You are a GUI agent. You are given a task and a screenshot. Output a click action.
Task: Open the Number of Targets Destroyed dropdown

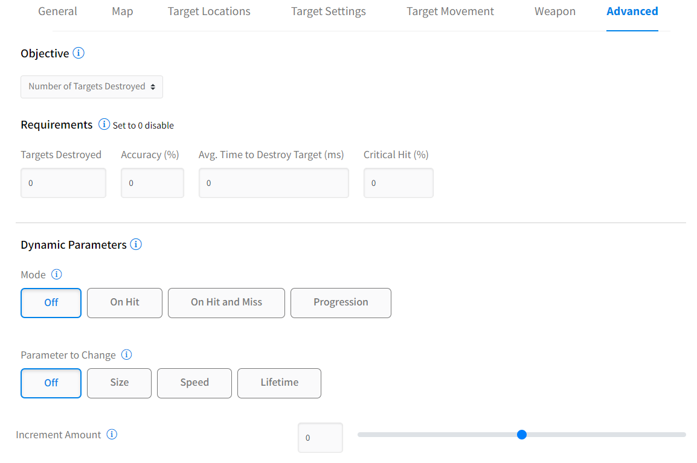coord(92,87)
